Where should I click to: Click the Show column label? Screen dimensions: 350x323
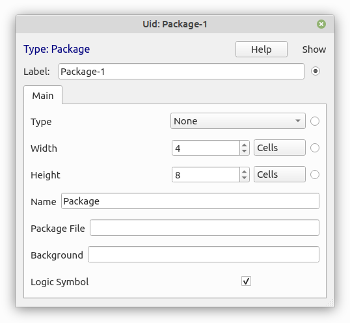coord(314,49)
